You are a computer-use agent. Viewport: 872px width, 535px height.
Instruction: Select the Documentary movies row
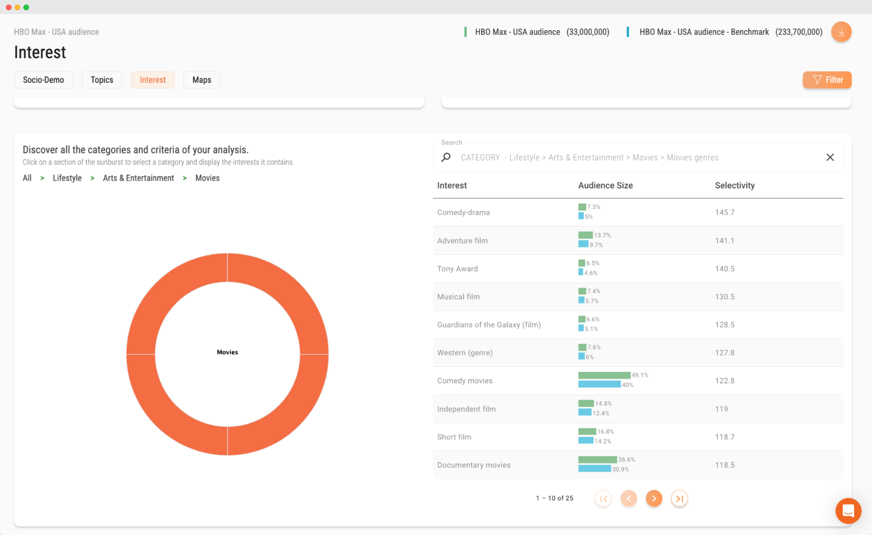point(638,465)
